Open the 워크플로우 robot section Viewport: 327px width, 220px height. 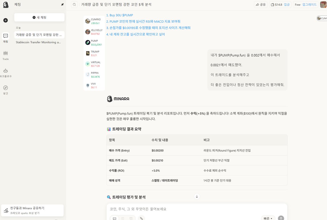point(6,73)
